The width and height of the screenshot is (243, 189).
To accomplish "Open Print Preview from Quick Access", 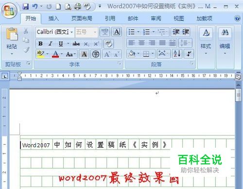I will pyautogui.click(x=68, y=7).
